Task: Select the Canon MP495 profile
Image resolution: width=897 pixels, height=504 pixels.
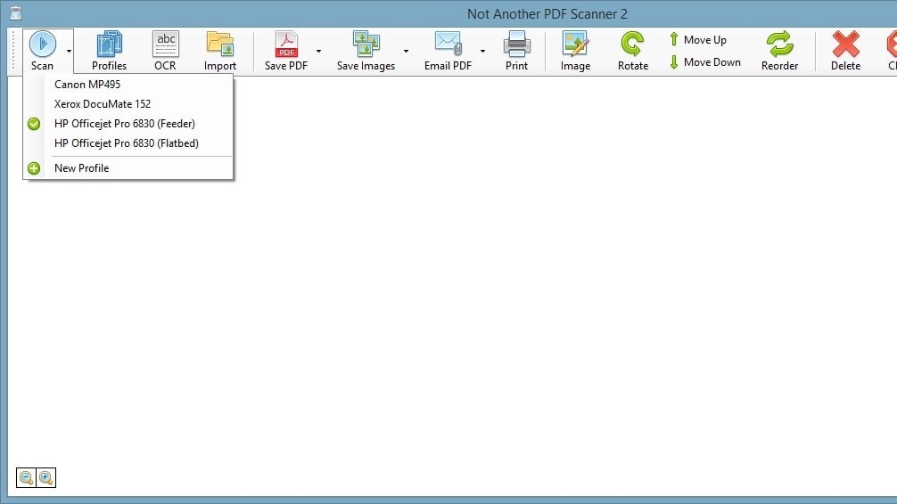Action: coord(128,84)
